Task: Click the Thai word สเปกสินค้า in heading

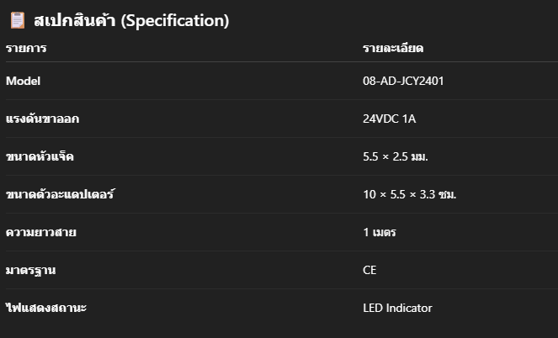Action: (x=75, y=20)
